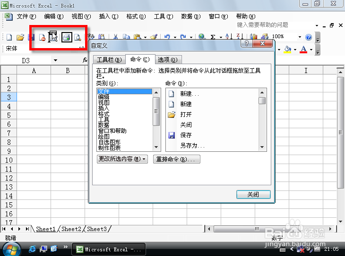Click the blue Help question mark icon
Screen dimensions: 345x256
point(309,37)
